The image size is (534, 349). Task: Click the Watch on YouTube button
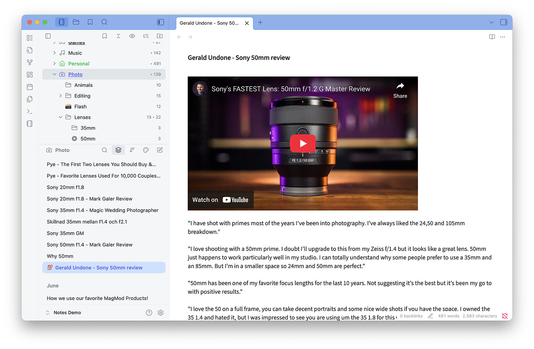pos(221,200)
